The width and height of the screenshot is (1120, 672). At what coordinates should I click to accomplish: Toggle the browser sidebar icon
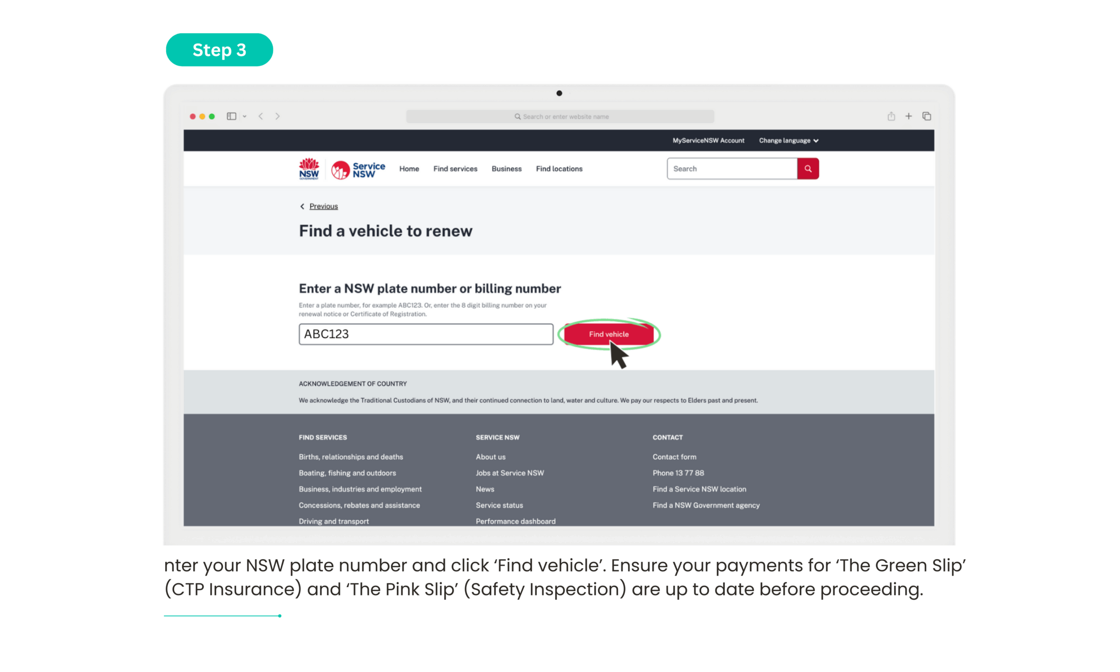coord(231,116)
